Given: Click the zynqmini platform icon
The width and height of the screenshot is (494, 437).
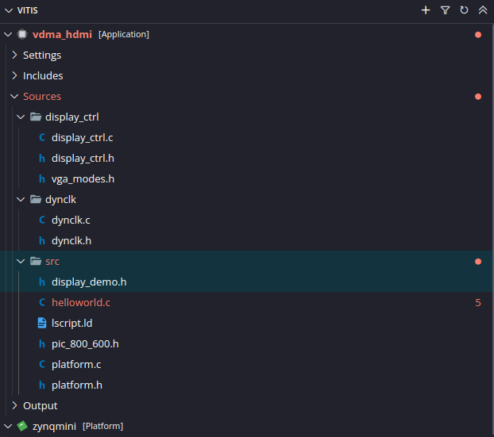Looking at the screenshot, I should pos(22,426).
